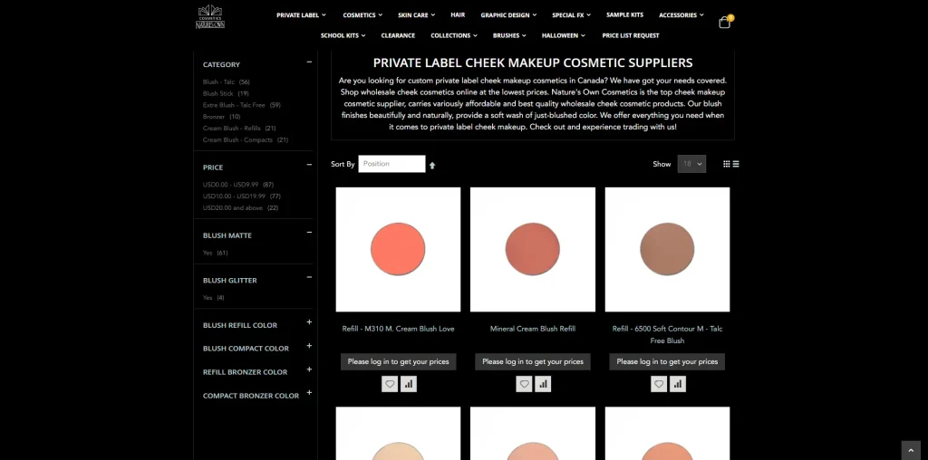The image size is (928, 460).
Task: Compare Mineral Cream Blush Refill product
Action: tap(543, 384)
